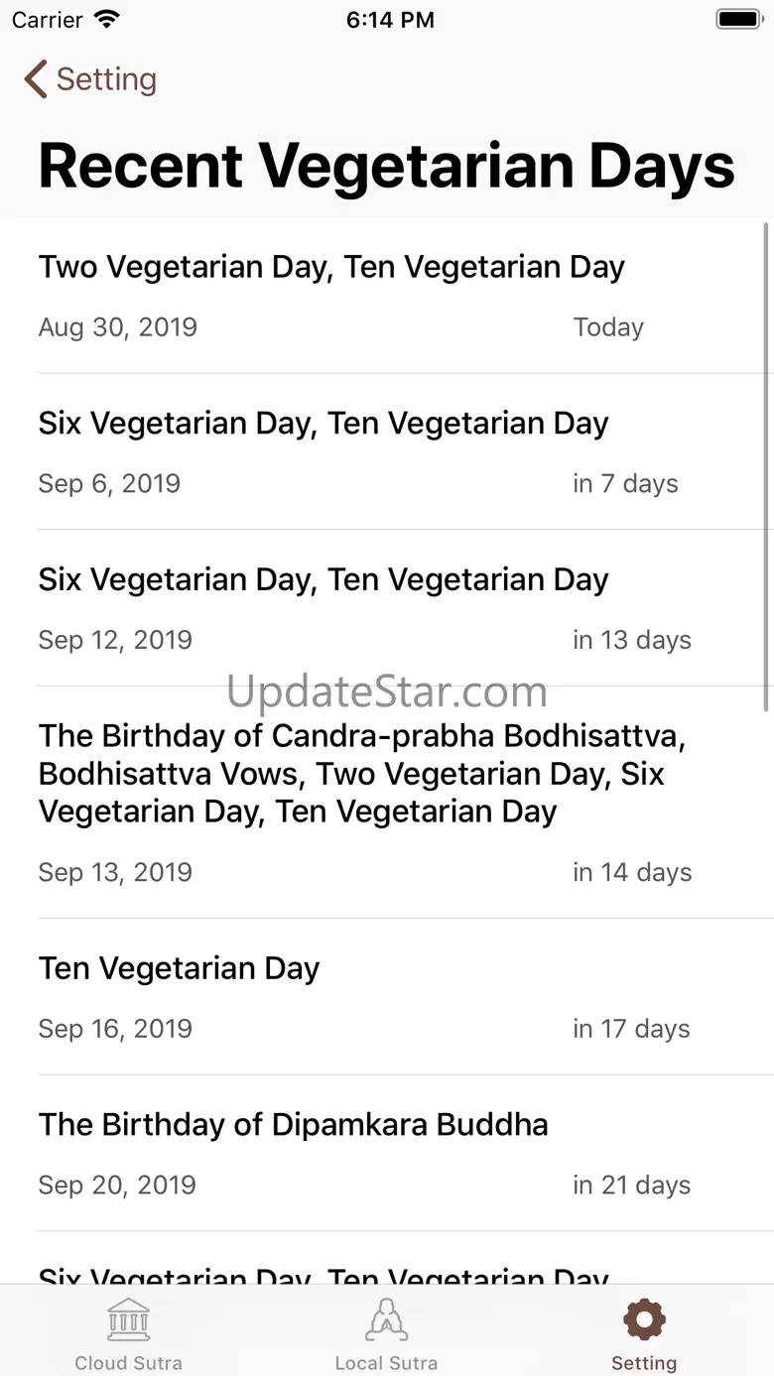Select the Sep 6, 2019 vegetarian day
This screenshot has width=774, height=1376.
tap(387, 451)
